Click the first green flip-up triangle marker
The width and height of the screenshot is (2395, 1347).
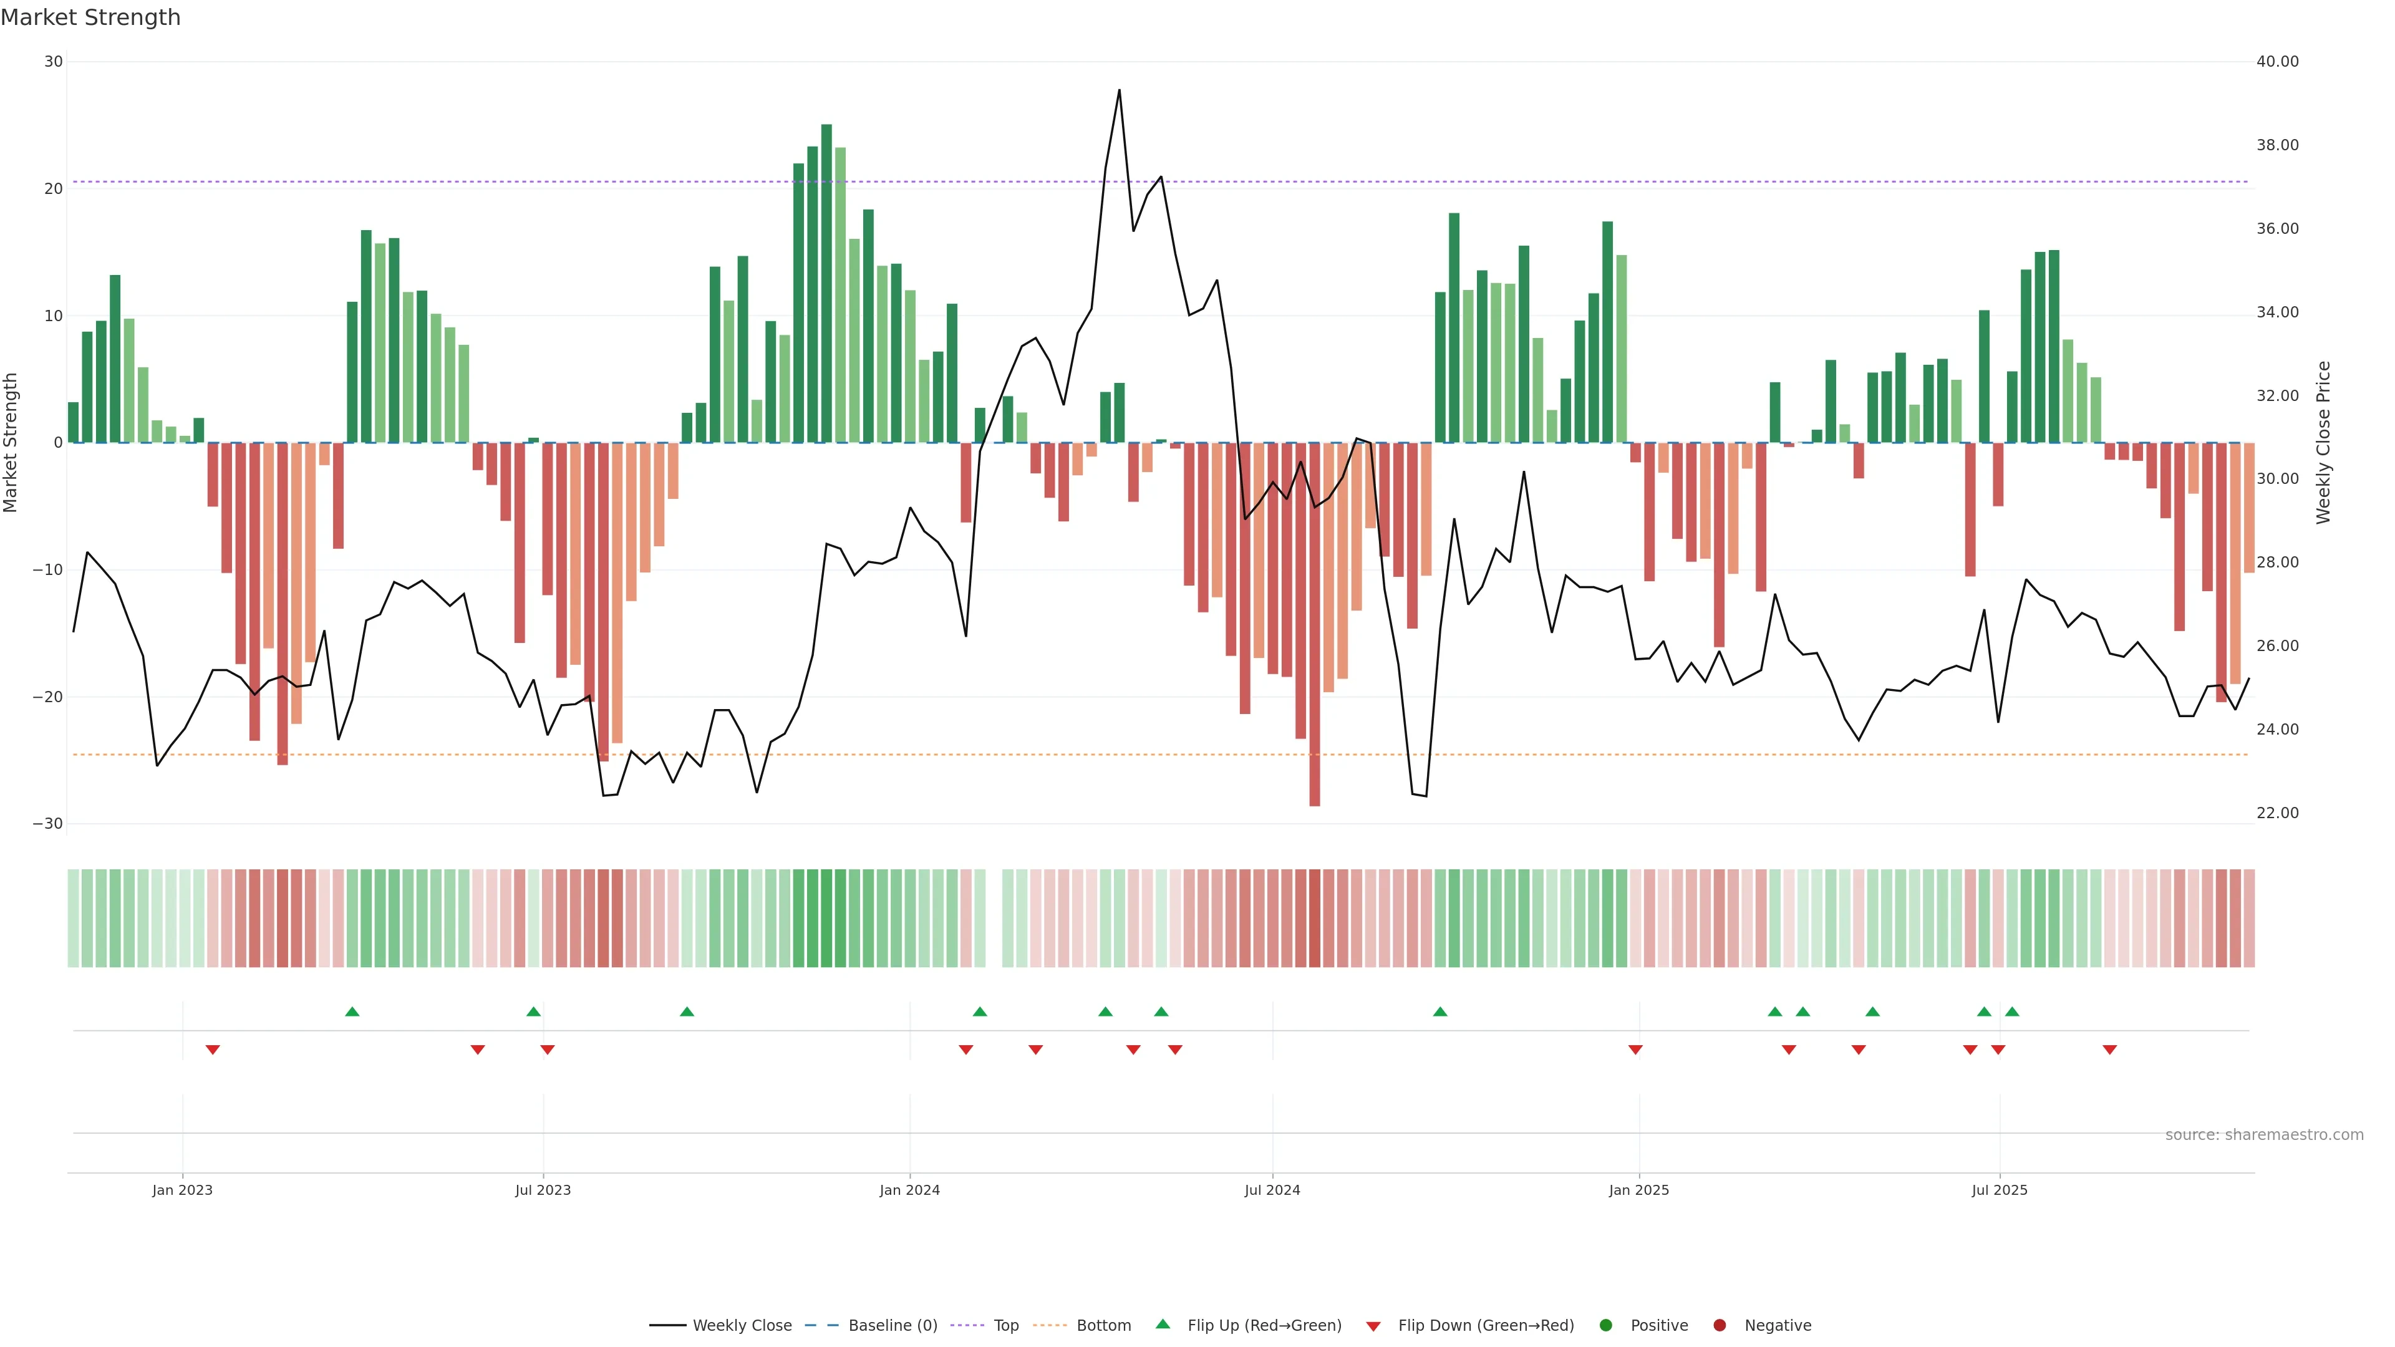coord(351,1011)
